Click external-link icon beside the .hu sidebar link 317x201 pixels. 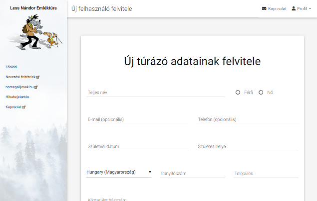[36, 87]
